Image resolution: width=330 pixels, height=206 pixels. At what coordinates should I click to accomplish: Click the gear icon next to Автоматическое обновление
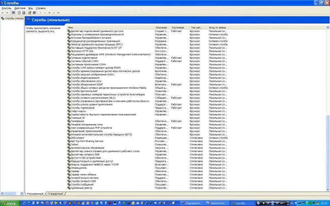coord(69,148)
